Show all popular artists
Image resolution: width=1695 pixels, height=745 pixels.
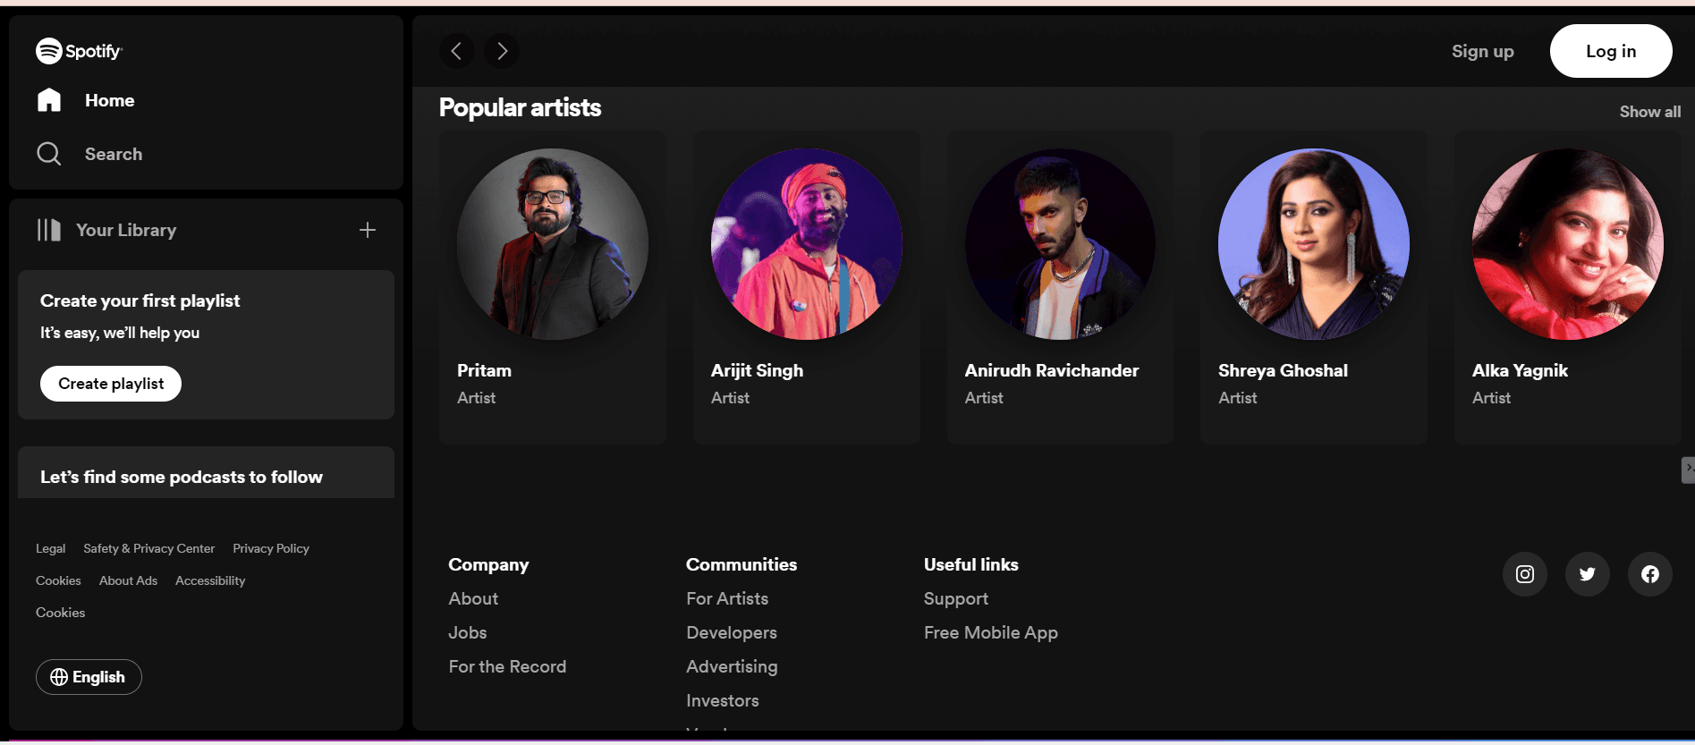1650,111
